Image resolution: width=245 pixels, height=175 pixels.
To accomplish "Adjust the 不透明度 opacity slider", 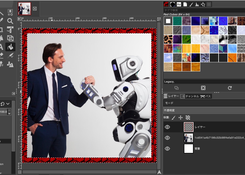I will 204,110.
